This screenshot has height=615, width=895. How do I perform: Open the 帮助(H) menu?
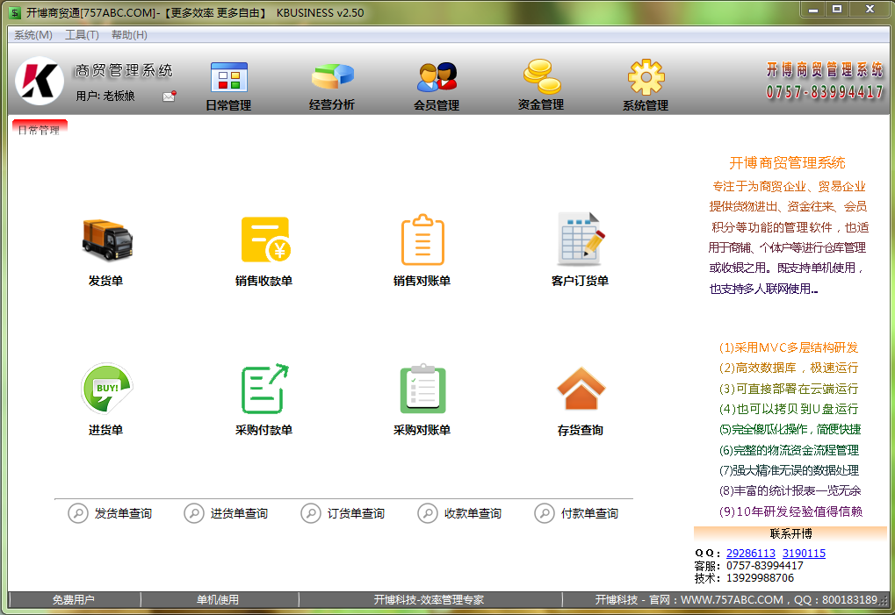[x=129, y=35]
